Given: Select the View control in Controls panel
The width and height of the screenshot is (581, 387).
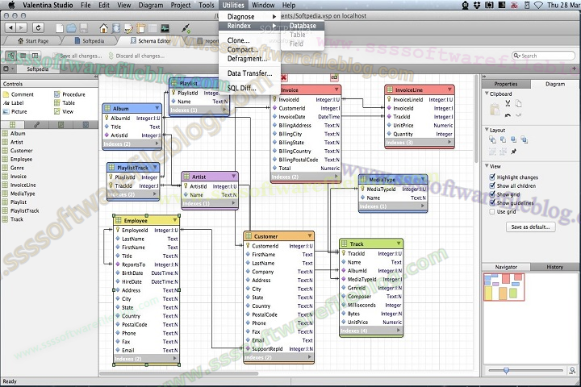Looking at the screenshot, I should 64,111.
